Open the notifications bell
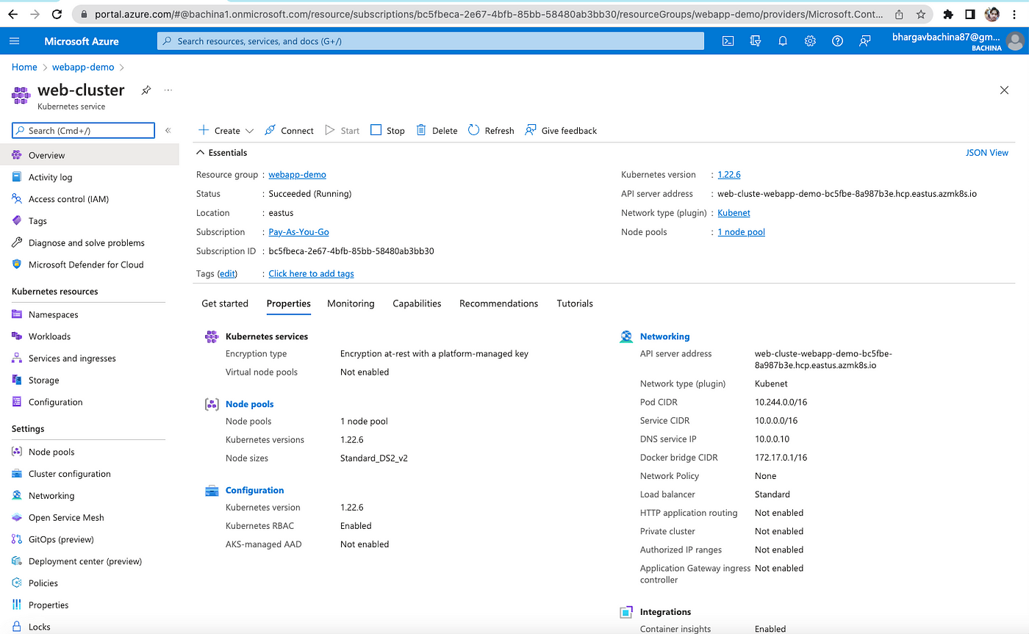This screenshot has height=634, width=1029. point(783,41)
